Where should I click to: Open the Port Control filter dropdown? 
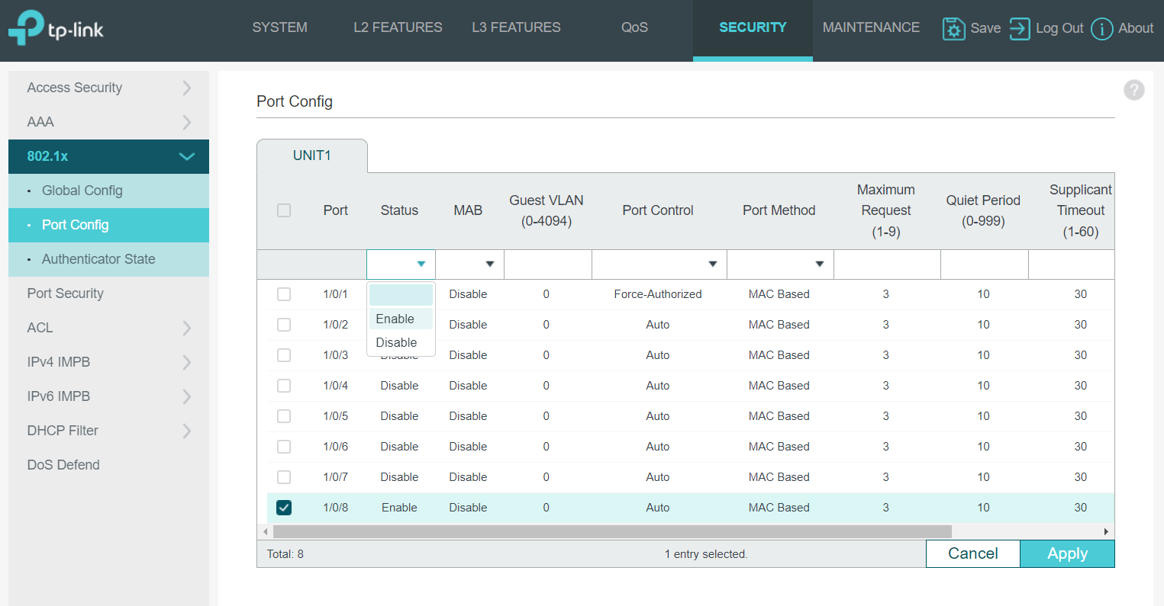(x=659, y=265)
